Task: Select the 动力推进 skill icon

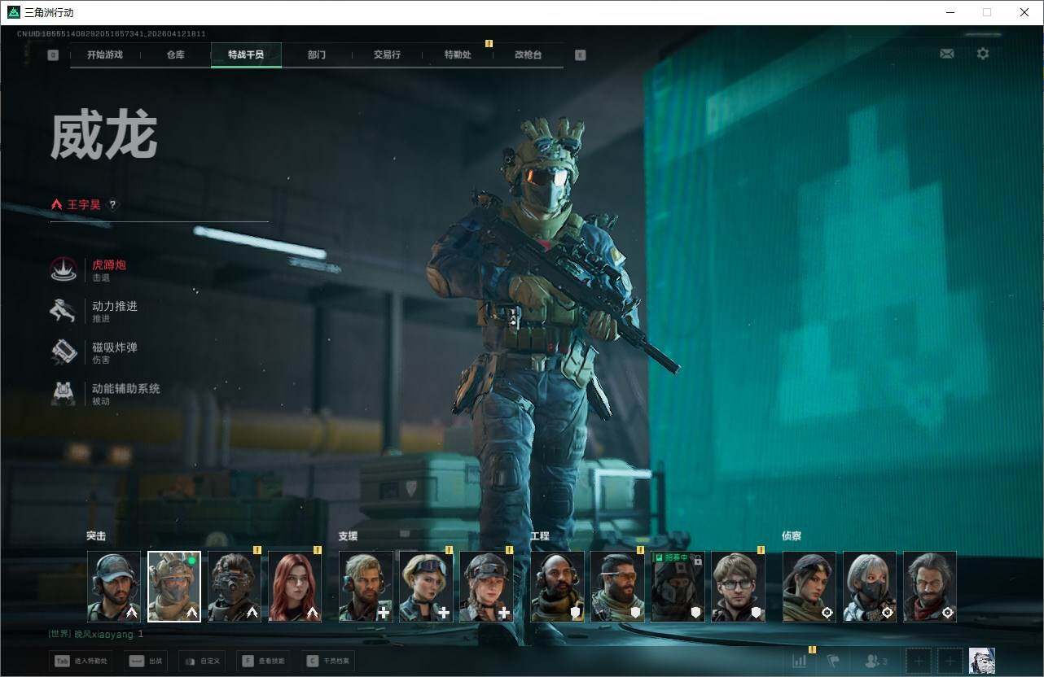Action: pos(64,311)
